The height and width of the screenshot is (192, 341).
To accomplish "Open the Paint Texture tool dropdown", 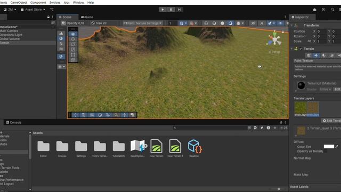I will (x=318, y=61).
